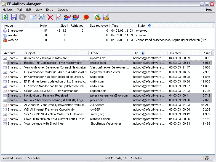Screen dimensions: 216x162
Task: Open the Mail menu
Action: [19, 10]
